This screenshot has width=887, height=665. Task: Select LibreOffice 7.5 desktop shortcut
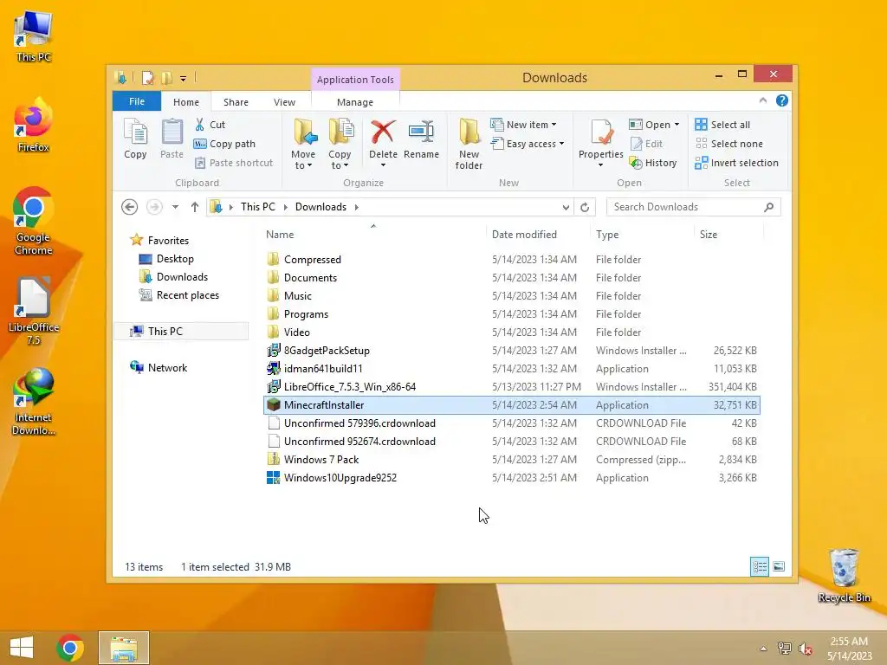click(34, 312)
